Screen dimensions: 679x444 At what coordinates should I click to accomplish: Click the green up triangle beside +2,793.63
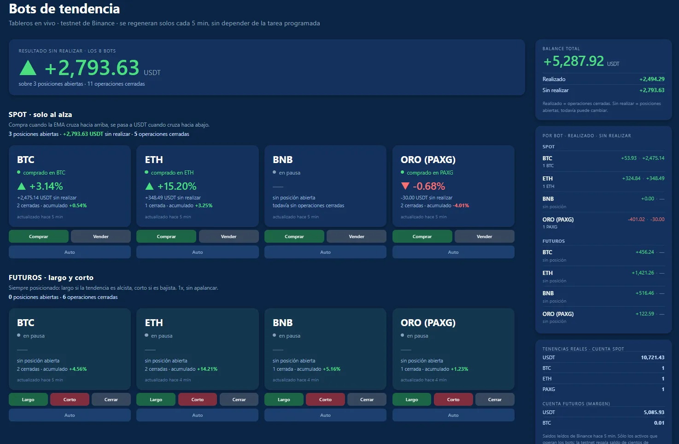click(x=28, y=68)
